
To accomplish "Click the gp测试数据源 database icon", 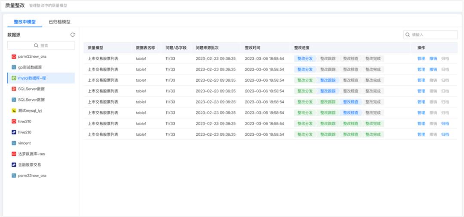I will (14, 67).
